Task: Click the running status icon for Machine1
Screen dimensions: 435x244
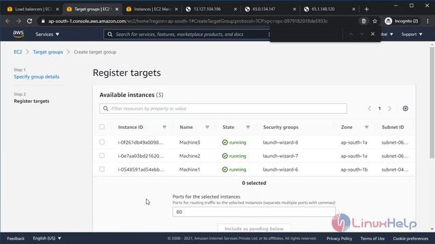Action: [225, 169]
